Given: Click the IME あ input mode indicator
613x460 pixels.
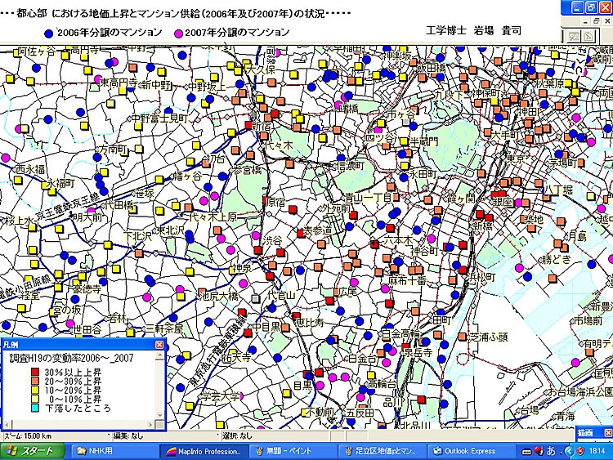Looking at the screenshot, I should (x=550, y=451).
